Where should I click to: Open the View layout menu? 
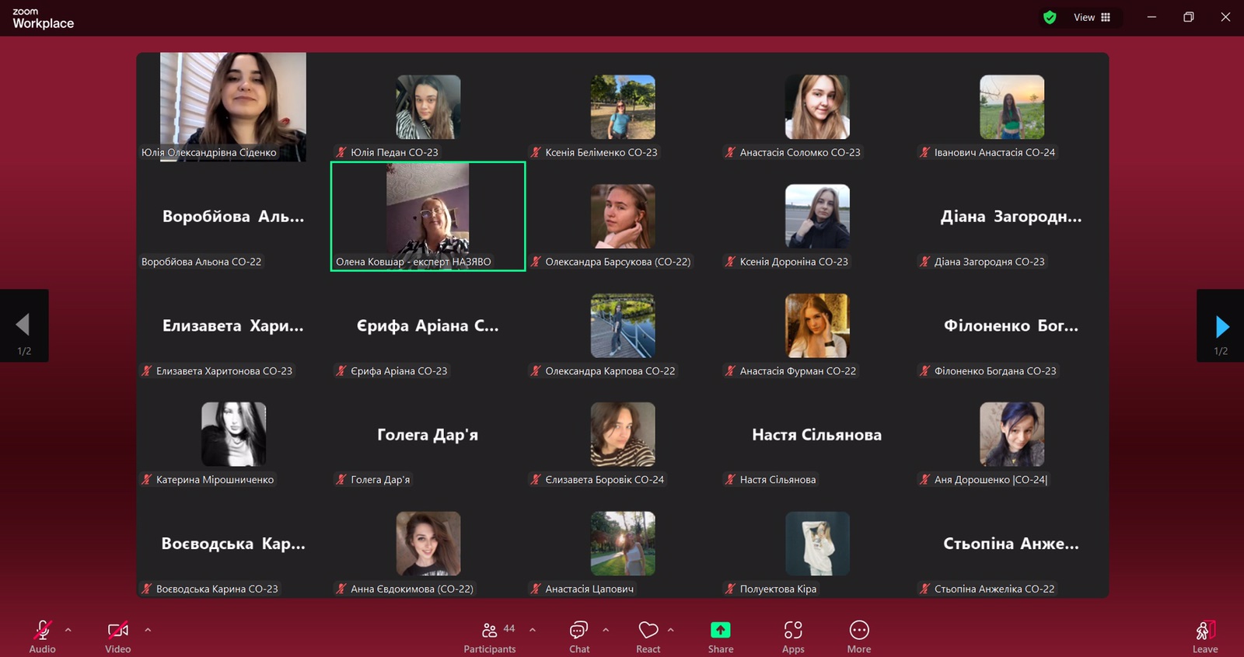1092,17
